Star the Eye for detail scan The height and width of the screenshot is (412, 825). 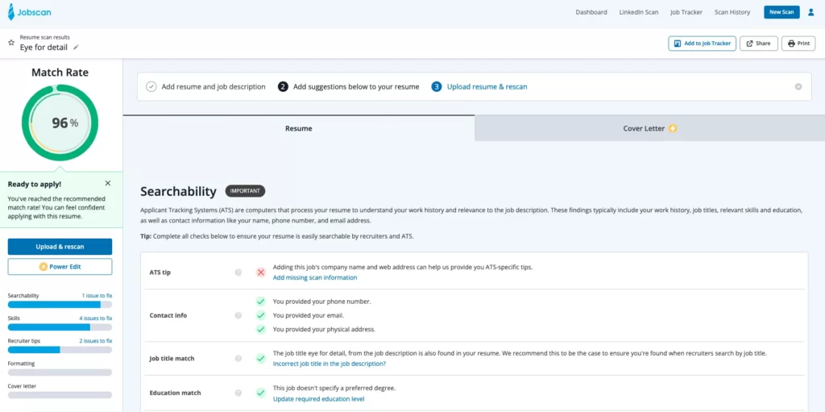11,43
